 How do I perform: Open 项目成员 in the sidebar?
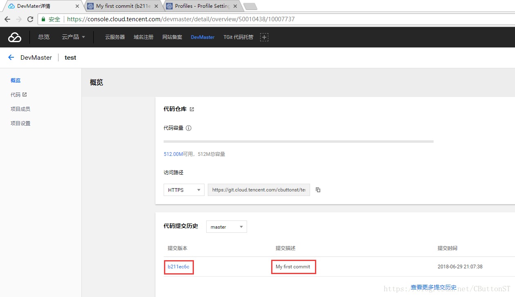[20, 109]
